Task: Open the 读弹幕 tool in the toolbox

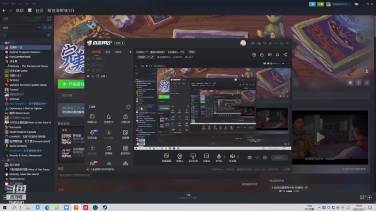Action: (125, 135)
